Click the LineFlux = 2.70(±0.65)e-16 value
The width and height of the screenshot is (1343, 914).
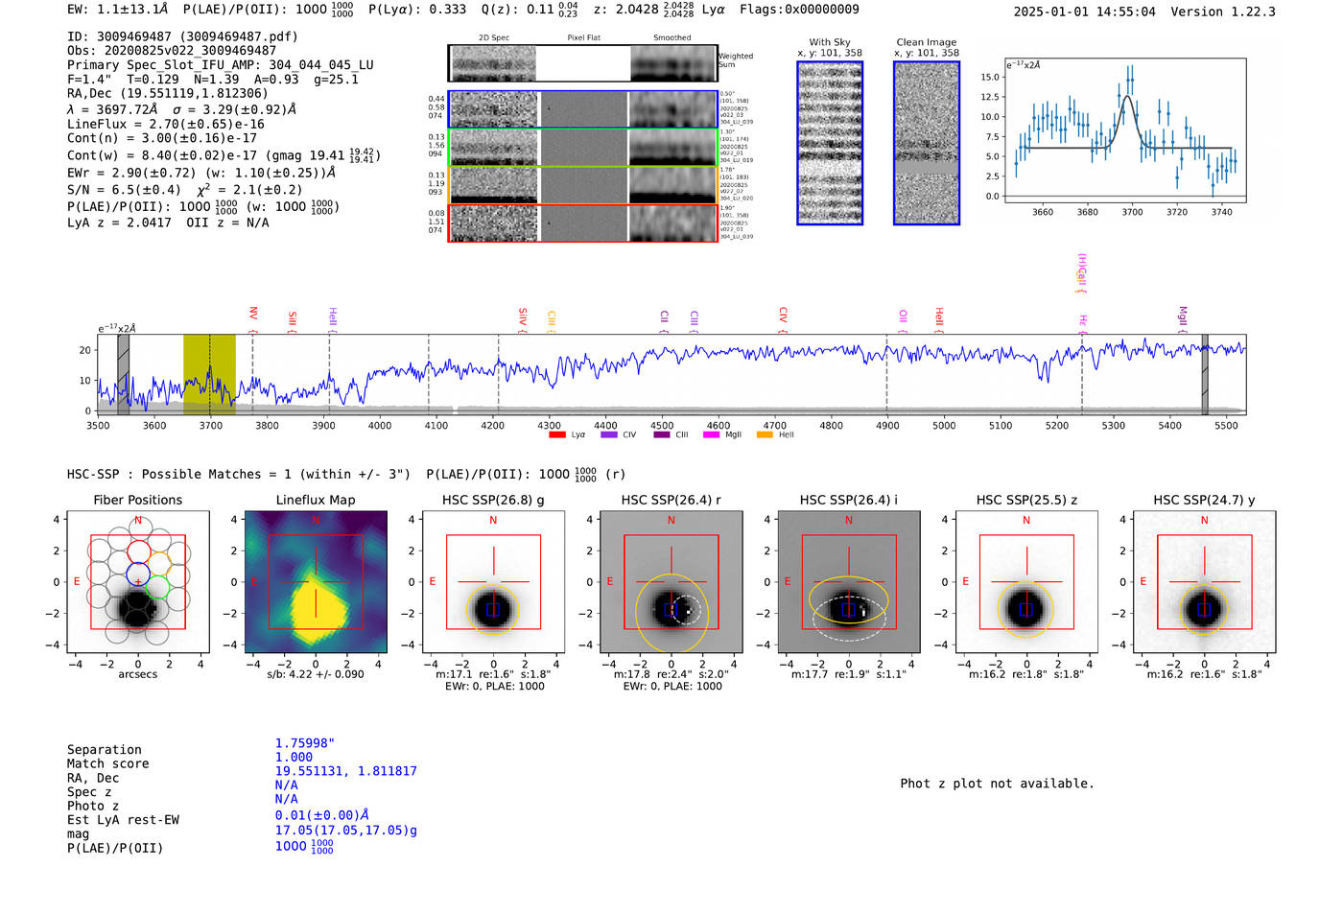(166, 125)
